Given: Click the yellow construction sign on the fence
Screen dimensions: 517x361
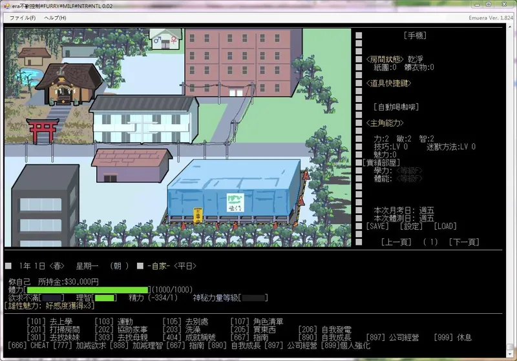Looking at the screenshot, I should coord(198,215).
